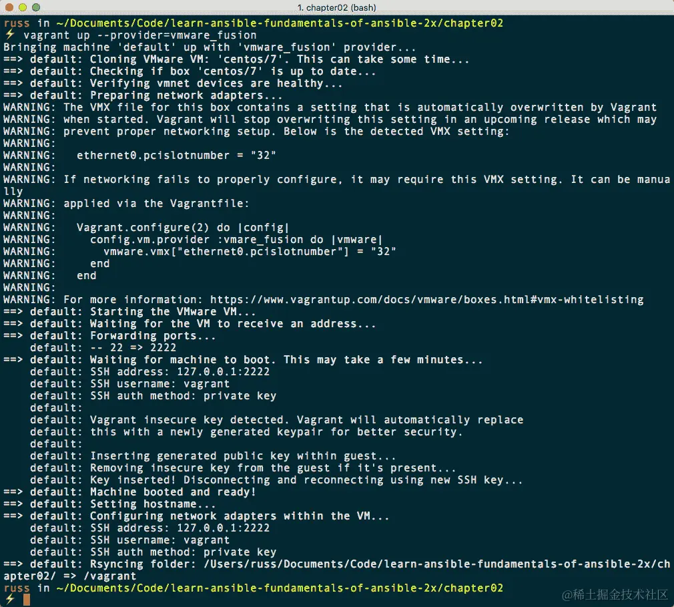Click 'Removing insecure key from the guest' line

[x=243, y=468]
